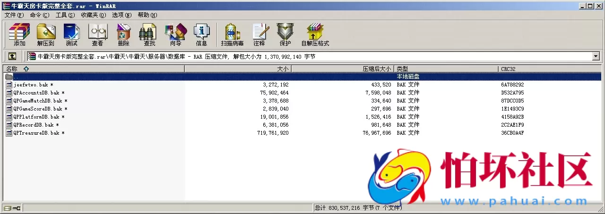Select the QPTreasureDB.bak file
The height and width of the screenshot is (214, 605).
(37, 133)
